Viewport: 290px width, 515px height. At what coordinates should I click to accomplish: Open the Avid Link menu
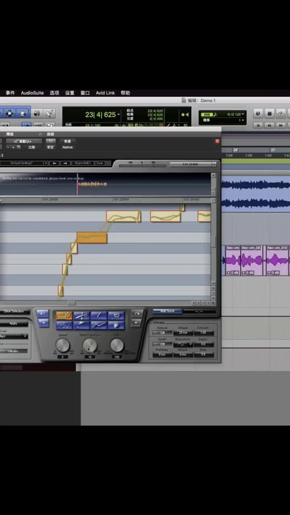pyautogui.click(x=105, y=93)
